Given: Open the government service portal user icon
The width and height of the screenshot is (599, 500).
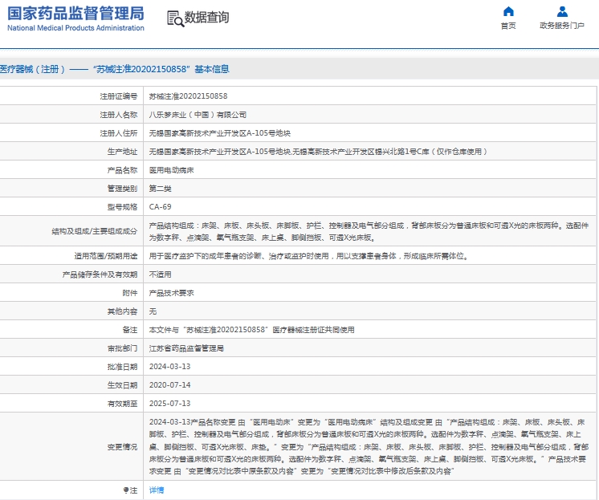Looking at the screenshot, I should coord(562,11).
